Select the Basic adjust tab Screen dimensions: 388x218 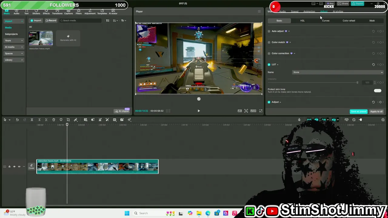coord(279,21)
